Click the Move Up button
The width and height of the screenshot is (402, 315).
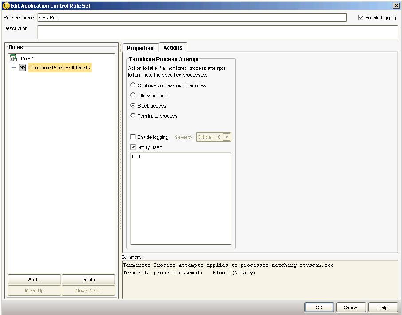[35, 290]
